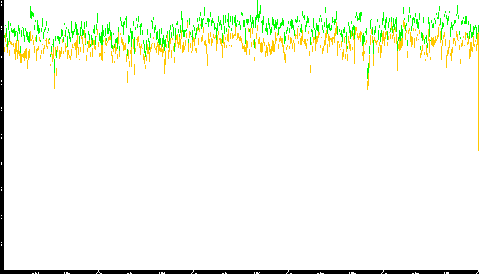Click the 14:06 time axis label
The height and width of the screenshot is (274, 479).
pyautogui.click(x=194, y=272)
